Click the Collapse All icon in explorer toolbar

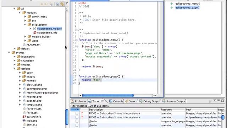[x=57, y=4]
